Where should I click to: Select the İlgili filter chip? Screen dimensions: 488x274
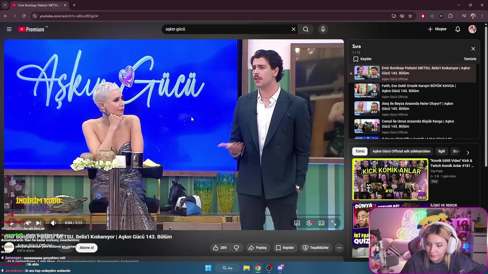[x=441, y=151]
